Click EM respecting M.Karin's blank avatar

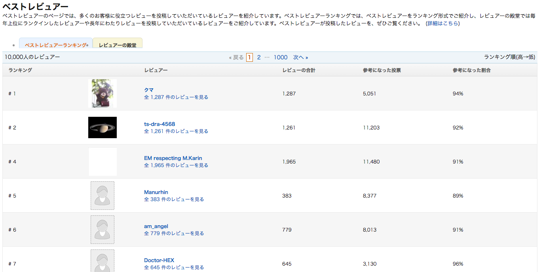click(x=103, y=162)
